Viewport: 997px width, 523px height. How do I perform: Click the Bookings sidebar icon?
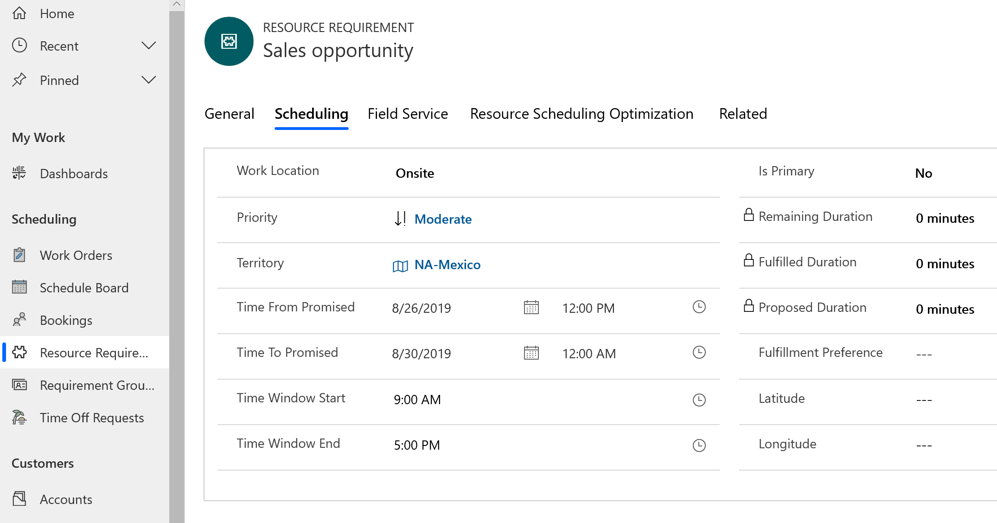point(19,320)
